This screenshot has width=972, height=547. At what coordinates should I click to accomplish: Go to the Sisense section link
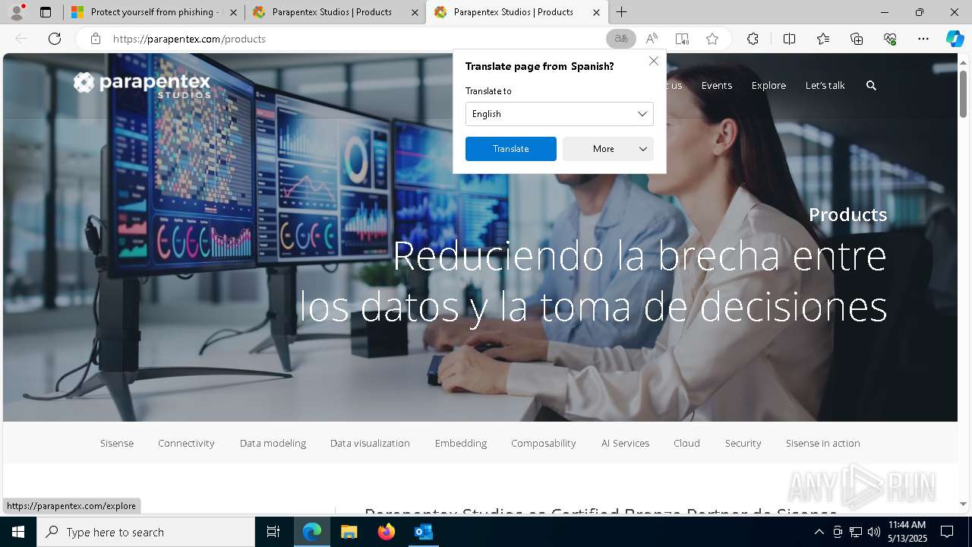[117, 443]
